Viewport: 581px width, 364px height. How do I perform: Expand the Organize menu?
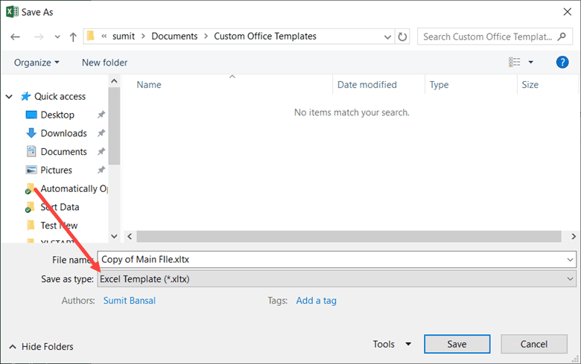click(36, 63)
